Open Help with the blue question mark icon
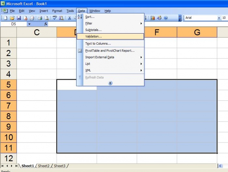This screenshot has width=228, height=172. (x=166, y=18)
